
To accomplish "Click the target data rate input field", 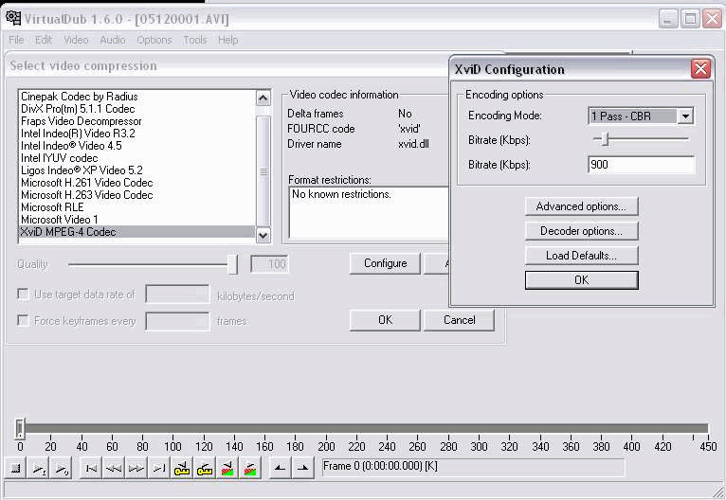I will [x=177, y=295].
